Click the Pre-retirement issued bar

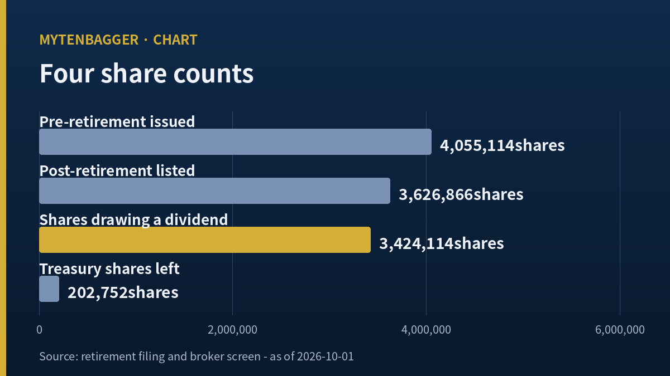coord(235,141)
